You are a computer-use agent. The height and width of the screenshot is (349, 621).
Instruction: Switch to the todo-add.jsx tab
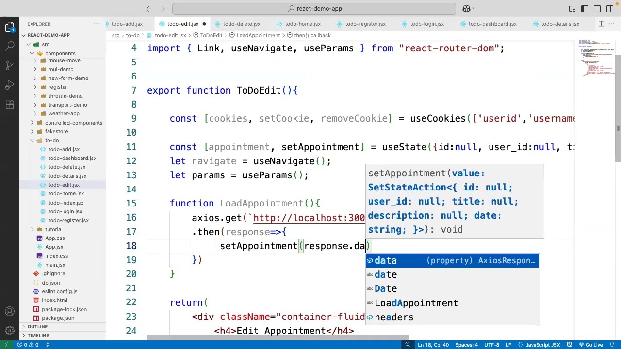pyautogui.click(x=127, y=24)
